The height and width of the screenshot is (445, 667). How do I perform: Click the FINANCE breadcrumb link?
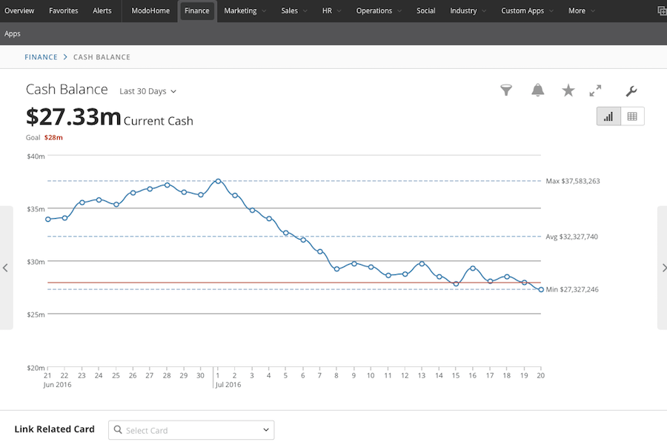pyautogui.click(x=41, y=57)
